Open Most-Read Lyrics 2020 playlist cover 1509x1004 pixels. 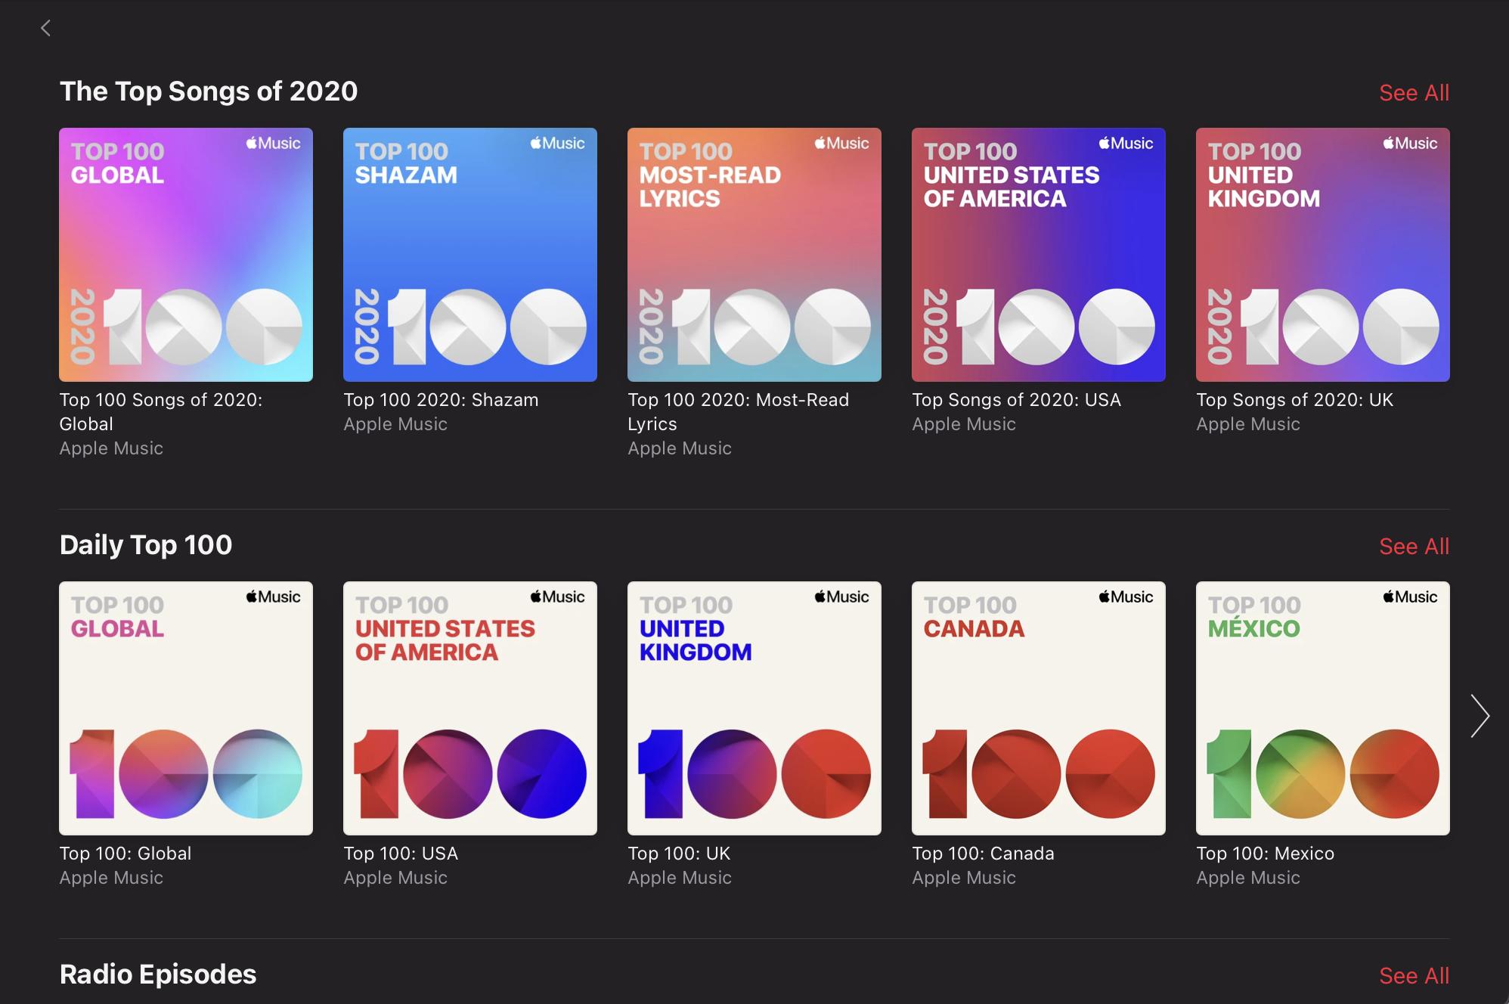pyautogui.click(x=754, y=255)
